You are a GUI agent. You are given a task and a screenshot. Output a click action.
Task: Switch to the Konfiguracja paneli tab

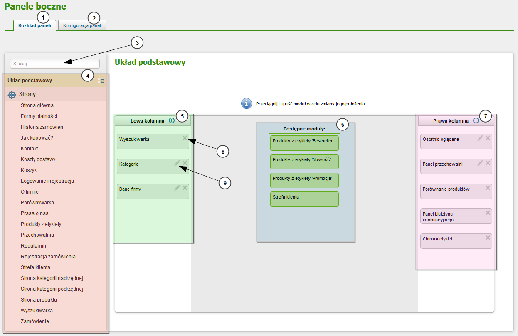pyautogui.click(x=82, y=25)
